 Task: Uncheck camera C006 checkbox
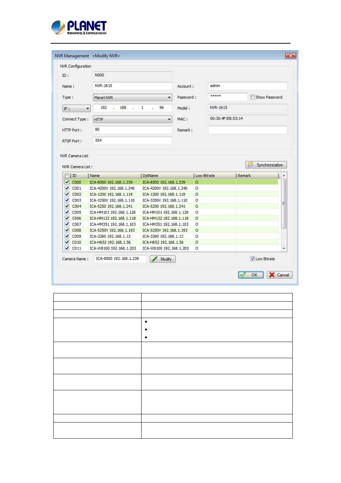[x=67, y=218]
